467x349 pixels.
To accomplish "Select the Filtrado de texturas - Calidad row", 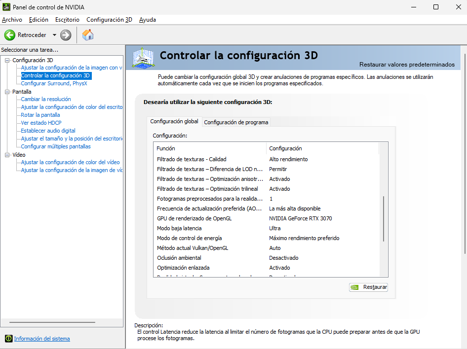I will 267,159.
